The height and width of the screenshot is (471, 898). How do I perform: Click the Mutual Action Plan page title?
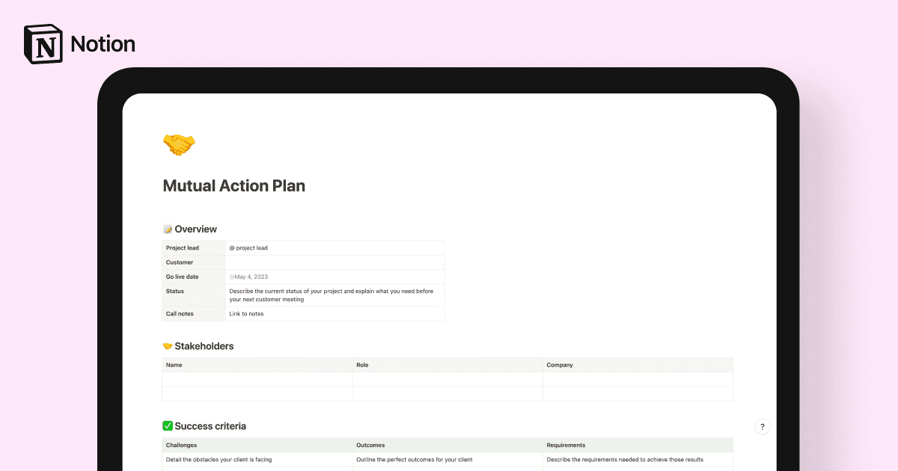click(233, 185)
